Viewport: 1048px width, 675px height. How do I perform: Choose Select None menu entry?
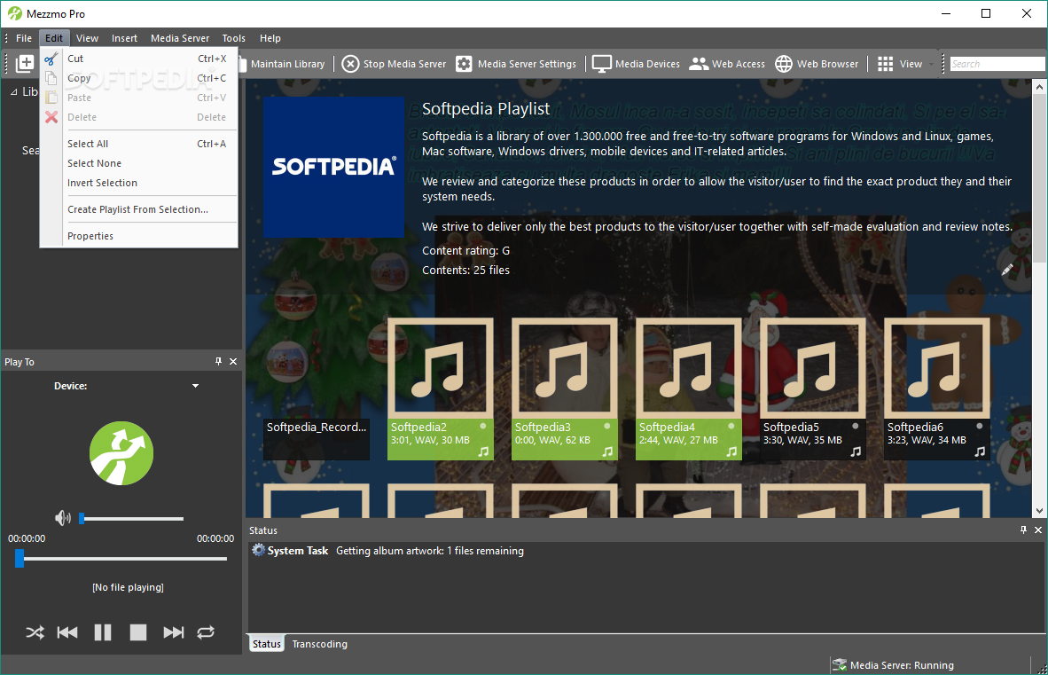[138, 163]
